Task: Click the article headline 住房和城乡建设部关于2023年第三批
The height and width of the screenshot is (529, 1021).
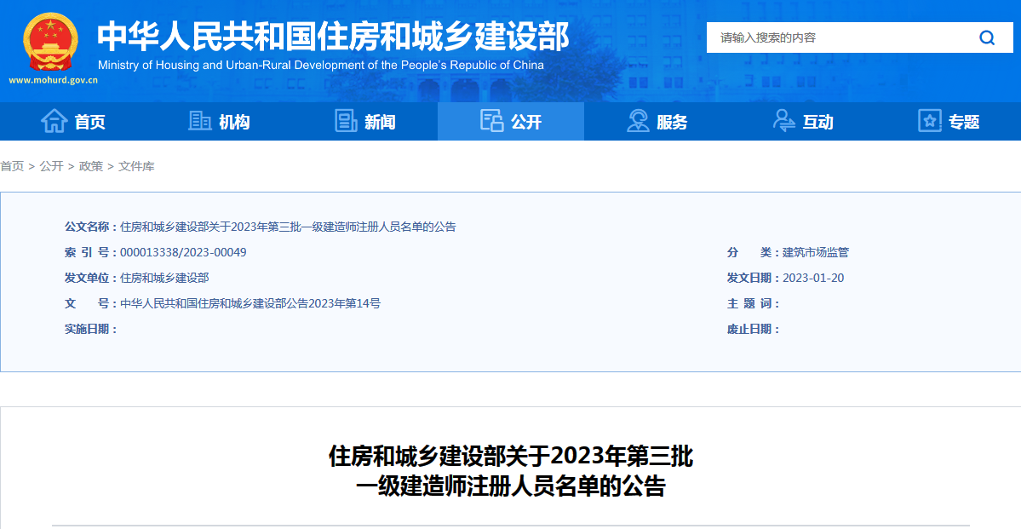Action: (x=511, y=457)
